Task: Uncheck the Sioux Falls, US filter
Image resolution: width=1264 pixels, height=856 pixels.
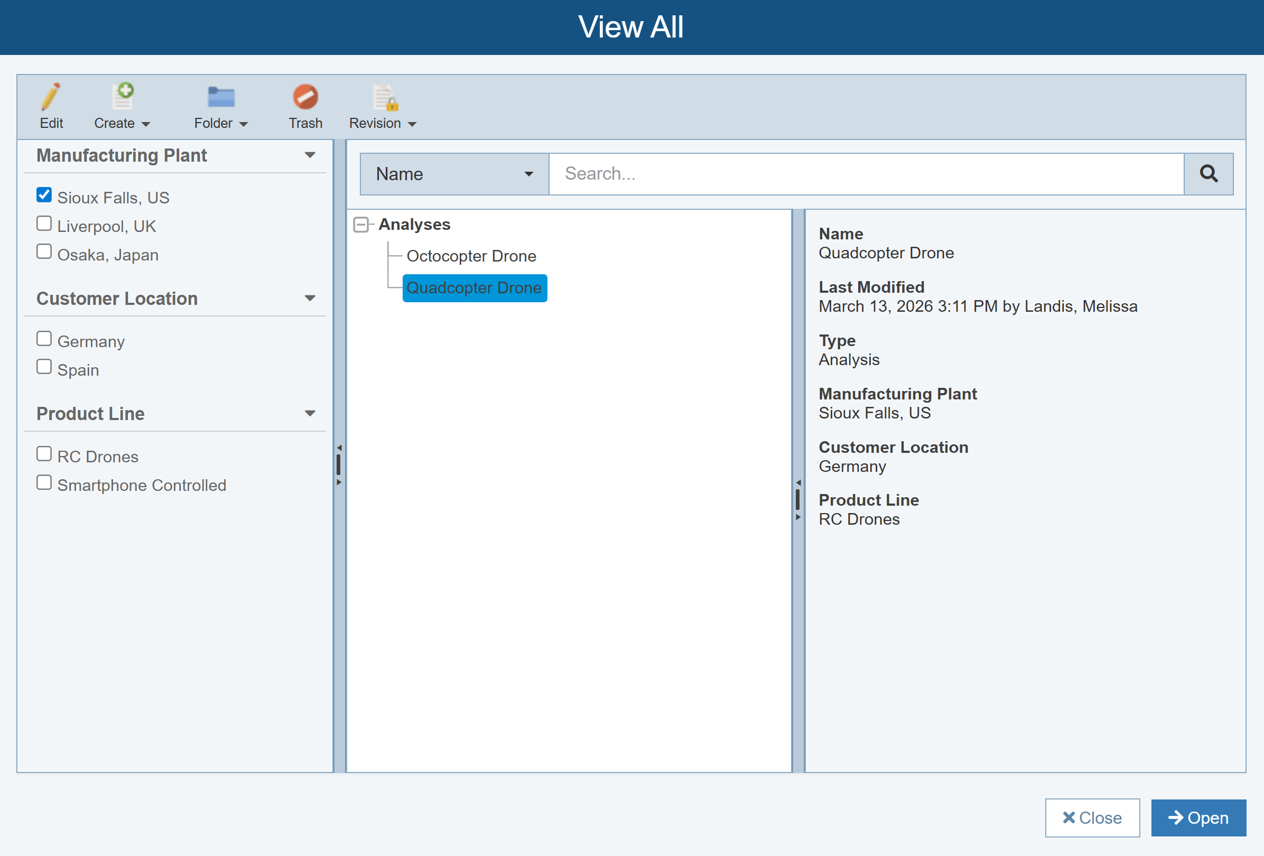Action: click(44, 195)
